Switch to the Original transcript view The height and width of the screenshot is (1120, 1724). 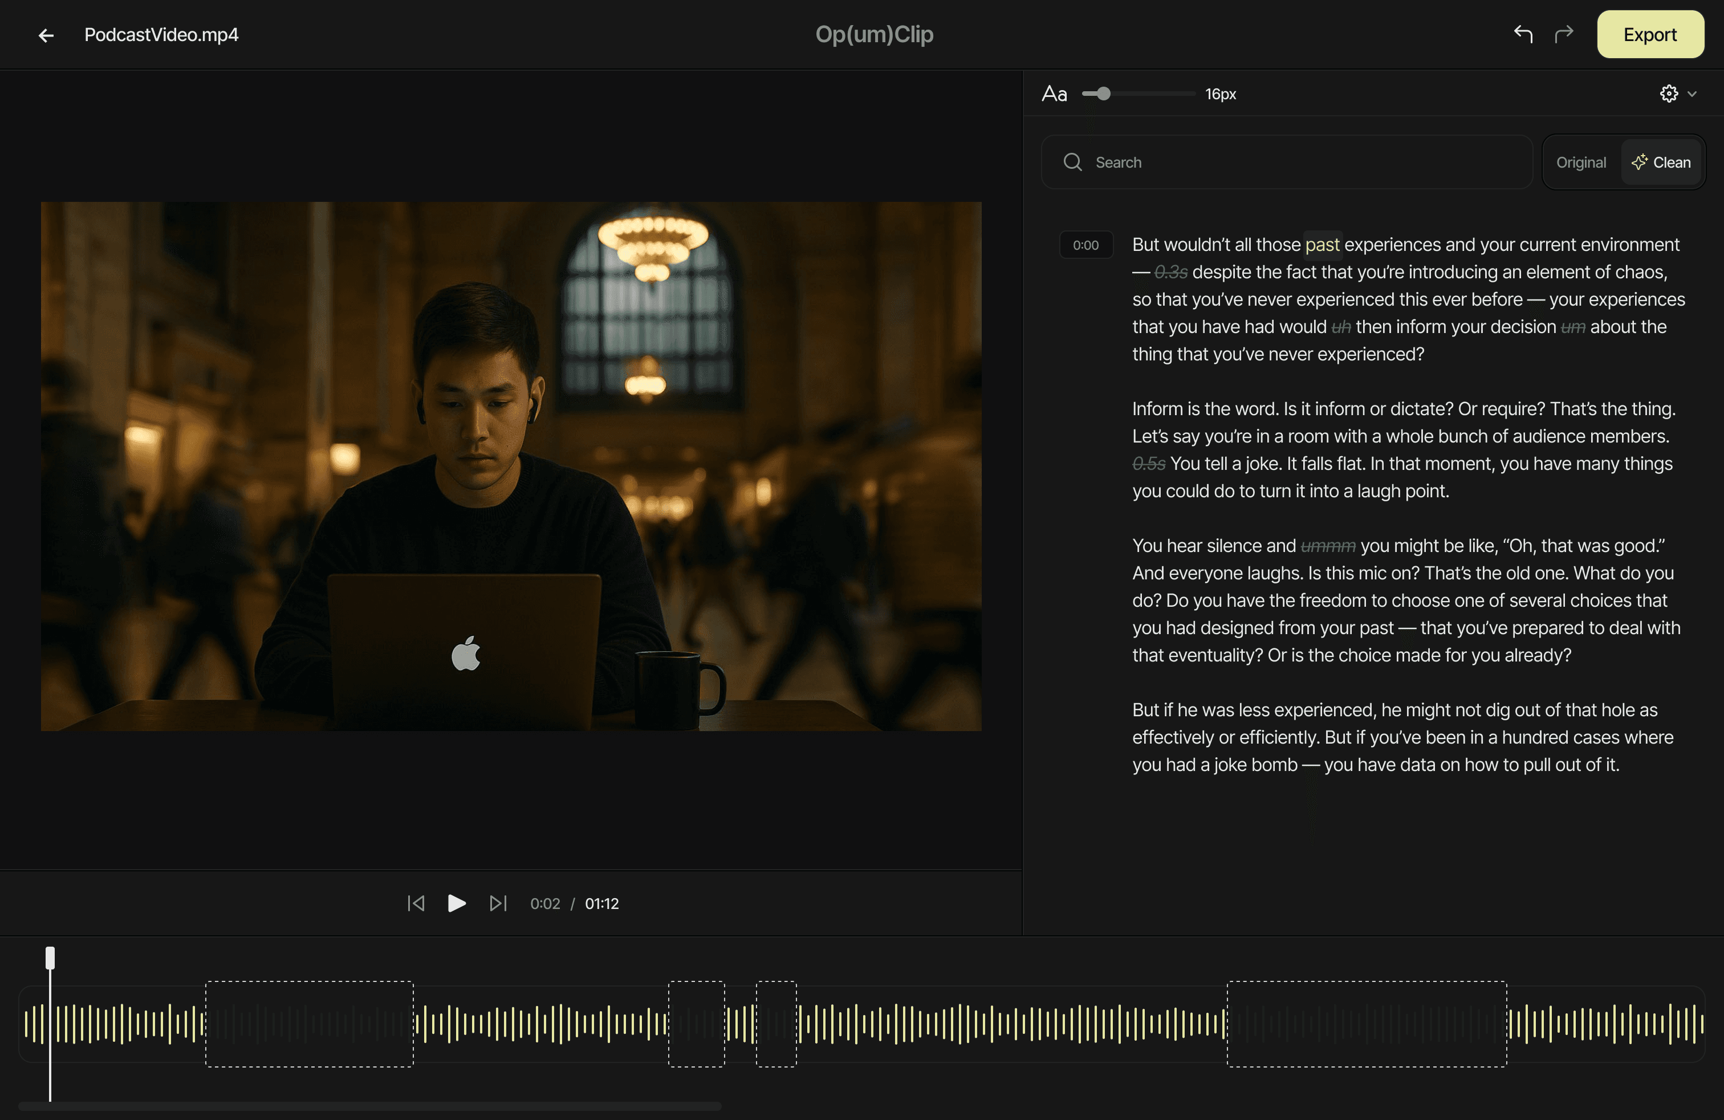point(1580,163)
